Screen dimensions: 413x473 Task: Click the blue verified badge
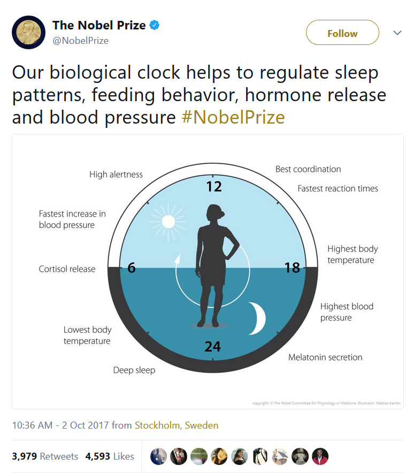click(155, 25)
